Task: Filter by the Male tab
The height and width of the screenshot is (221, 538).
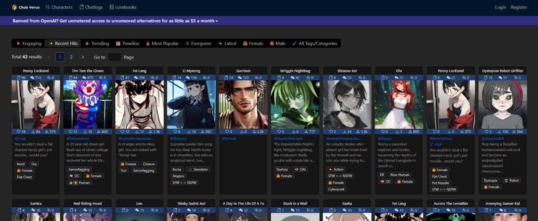Action: (x=277, y=43)
